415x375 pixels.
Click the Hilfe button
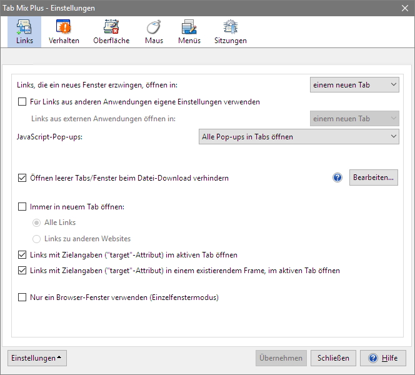383,358
